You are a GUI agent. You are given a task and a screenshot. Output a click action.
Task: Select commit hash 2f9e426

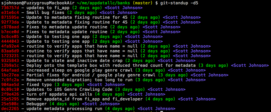click(x=10, y=94)
